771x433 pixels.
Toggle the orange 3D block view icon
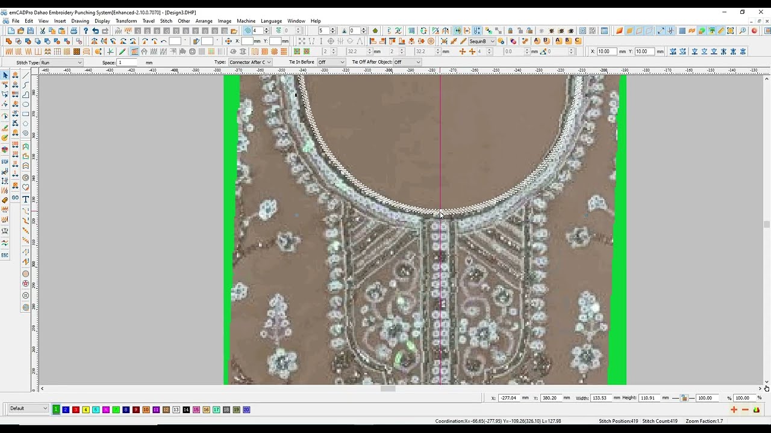coord(619,31)
